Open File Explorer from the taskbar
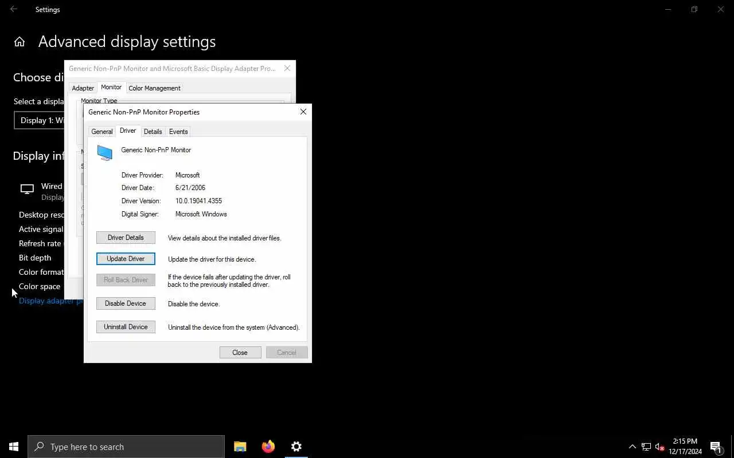 [x=240, y=447]
